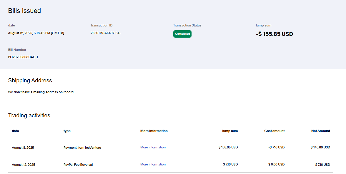Click the no mailing address on record message
346x174 pixels.
pyautogui.click(x=41, y=92)
